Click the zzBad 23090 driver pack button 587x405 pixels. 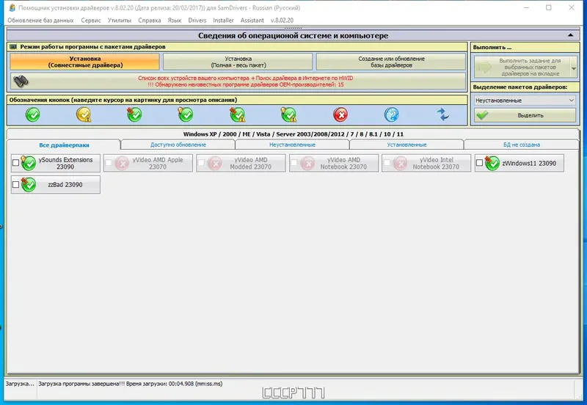(56, 185)
